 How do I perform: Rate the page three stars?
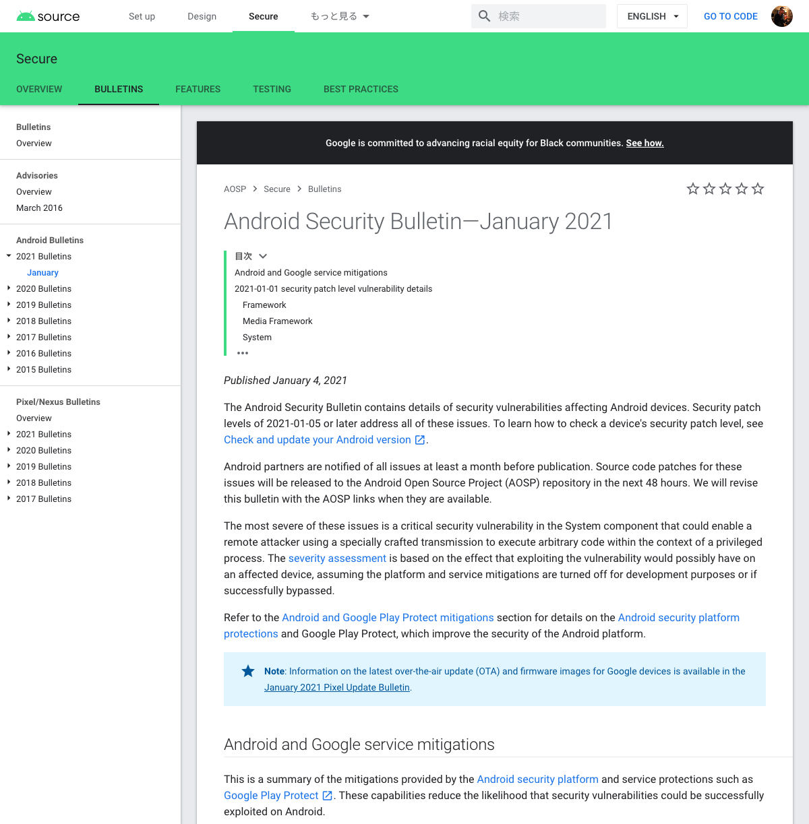click(725, 189)
